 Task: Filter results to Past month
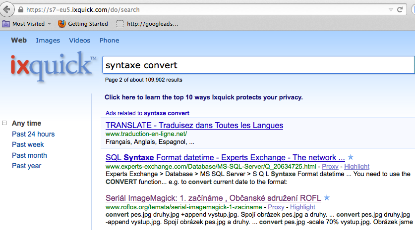[x=29, y=155]
